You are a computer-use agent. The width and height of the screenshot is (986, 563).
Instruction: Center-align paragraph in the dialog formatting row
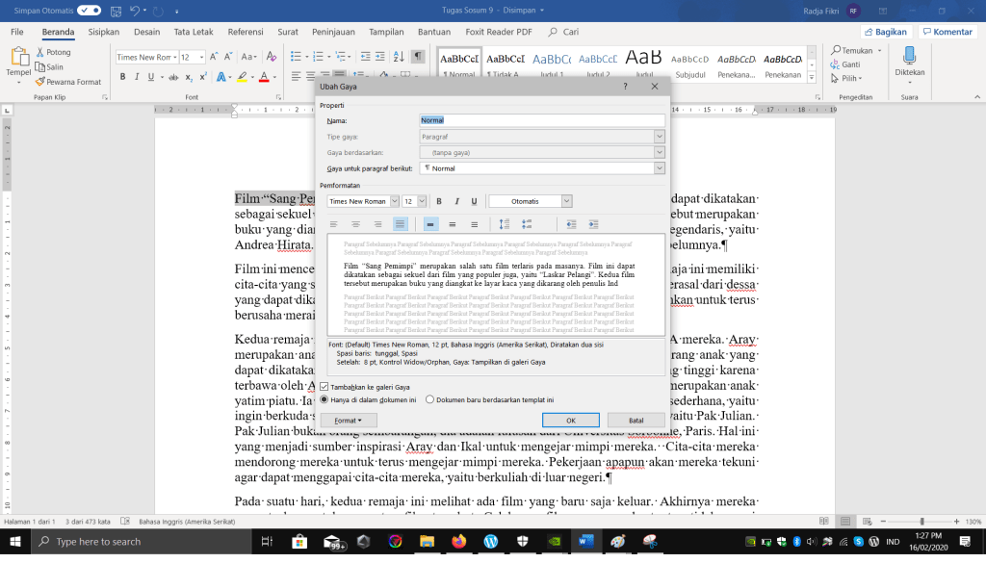(356, 224)
